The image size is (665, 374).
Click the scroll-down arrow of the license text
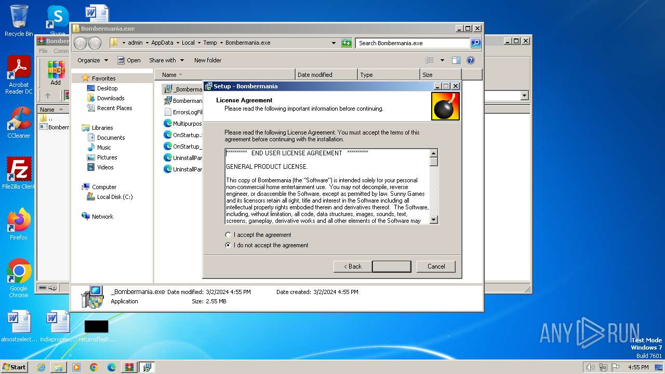coord(434,220)
